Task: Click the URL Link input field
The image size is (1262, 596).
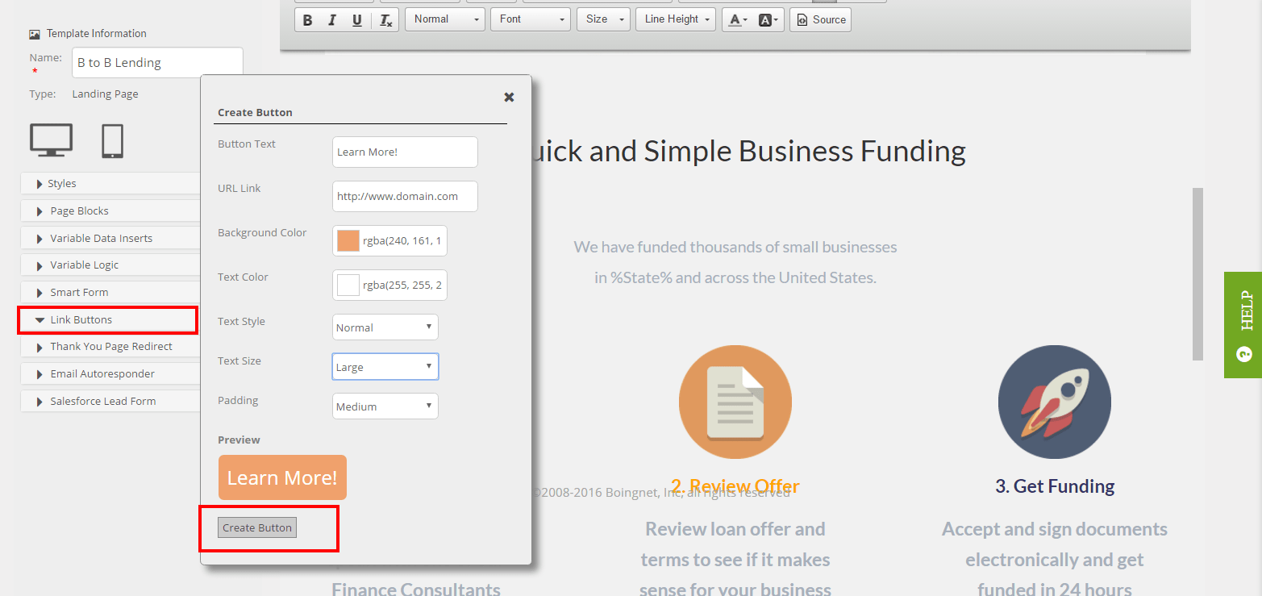Action: tap(404, 196)
